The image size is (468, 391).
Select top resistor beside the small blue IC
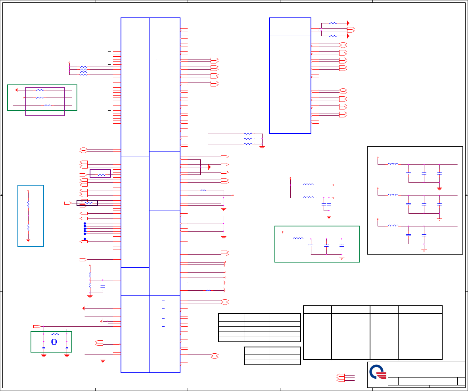pyautogui.click(x=333, y=23)
